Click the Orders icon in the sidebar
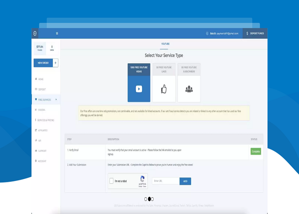The height and width of the screenshot is (214, 299). tap(36, 110)
